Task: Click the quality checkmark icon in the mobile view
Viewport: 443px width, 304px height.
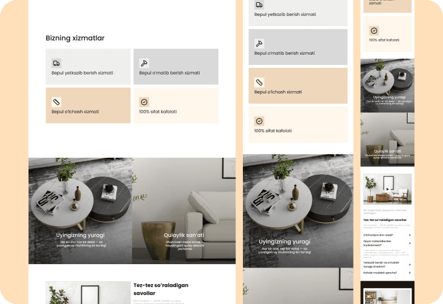Action: point(374,30)
